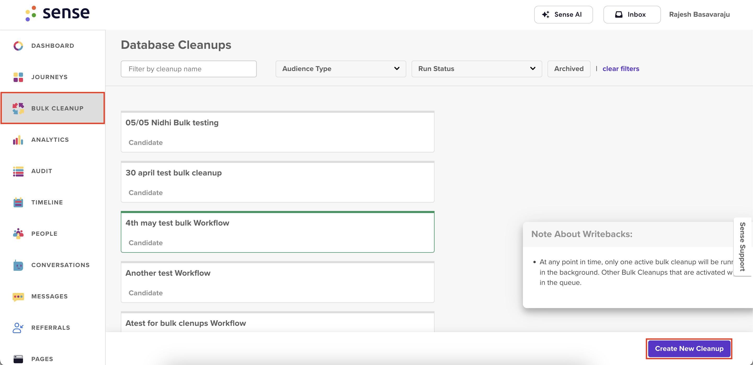Click the Journeys colored squares icon
The height and width of the screenshot is (365, 753).
click(18, 77)
